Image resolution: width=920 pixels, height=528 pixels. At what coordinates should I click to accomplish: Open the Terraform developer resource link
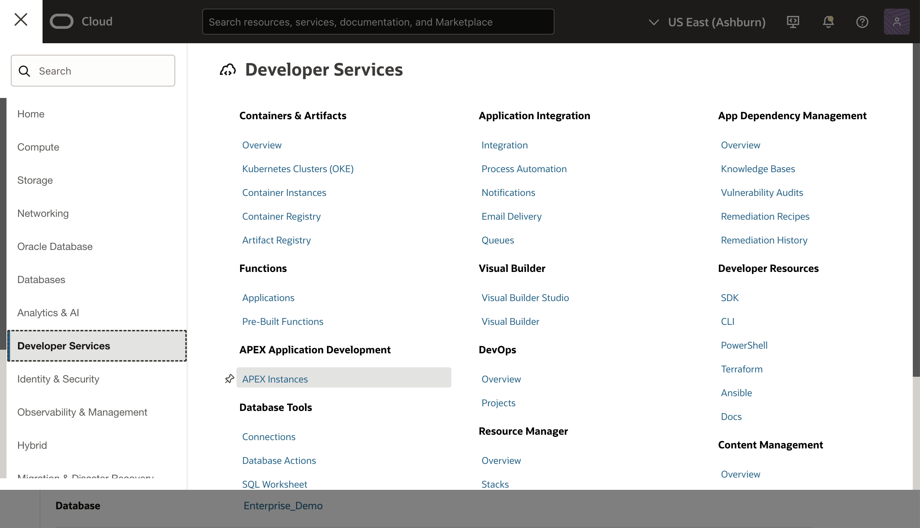point(742,369)
